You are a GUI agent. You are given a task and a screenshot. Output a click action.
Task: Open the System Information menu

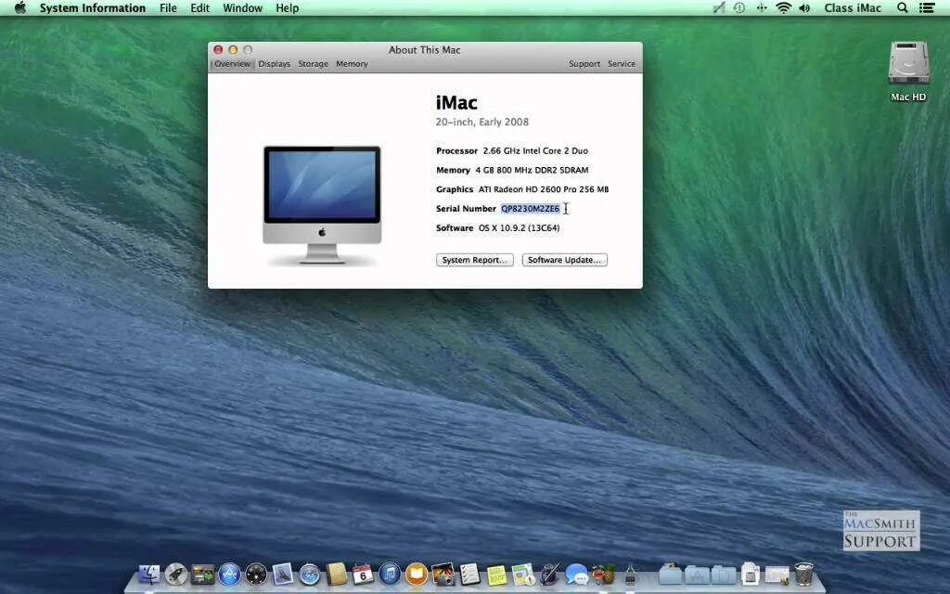(x=93, y=7)
